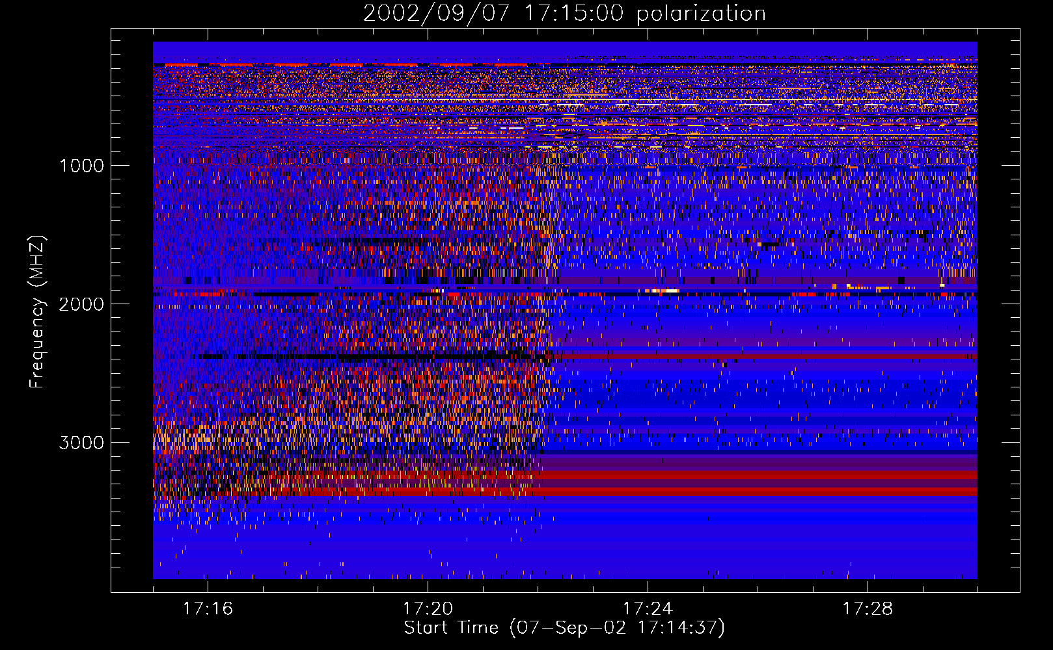Click the 'Start Time (07-Sep-02 17:14:37)' label
This screenshot has height=650, width=1053.
(564, 628)
